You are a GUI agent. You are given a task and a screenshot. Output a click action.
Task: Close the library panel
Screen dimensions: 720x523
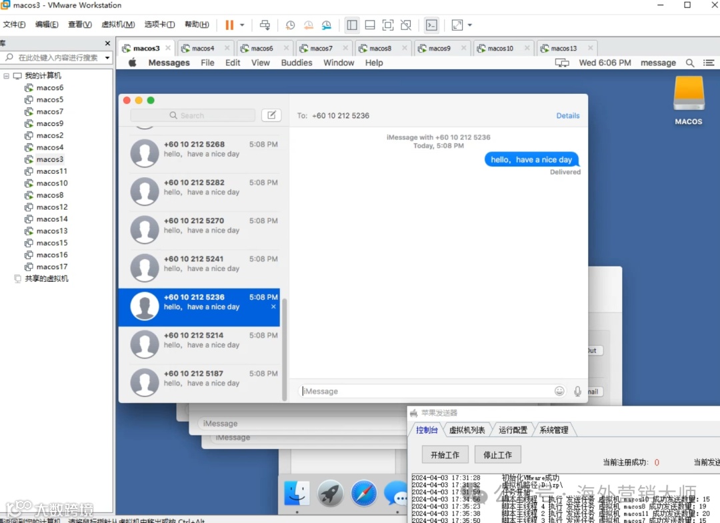[107, 43]
